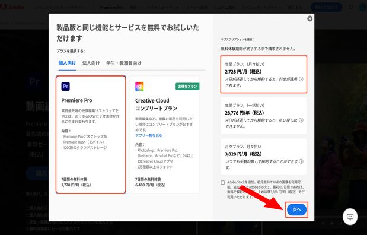367x235 pixels.
Task: Show info for 月々プラン cancellation terms
Action: 301,161
